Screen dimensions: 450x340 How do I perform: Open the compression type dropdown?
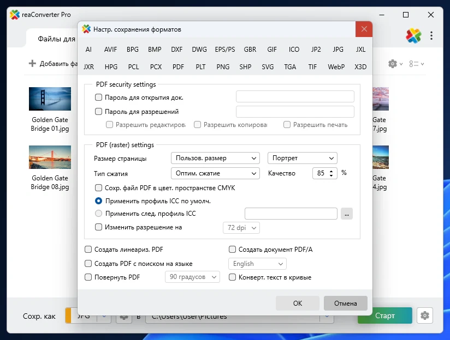coord(215,173)
